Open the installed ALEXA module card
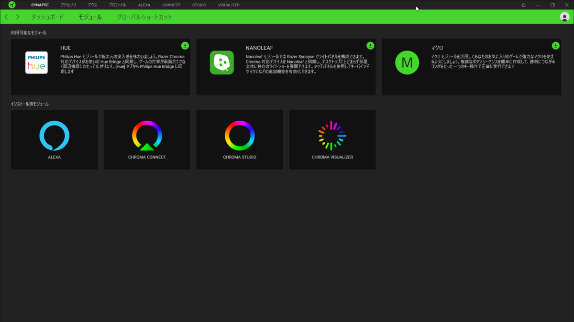The width and height of the screenshot is (574, 322). click(x=55, y=140)
